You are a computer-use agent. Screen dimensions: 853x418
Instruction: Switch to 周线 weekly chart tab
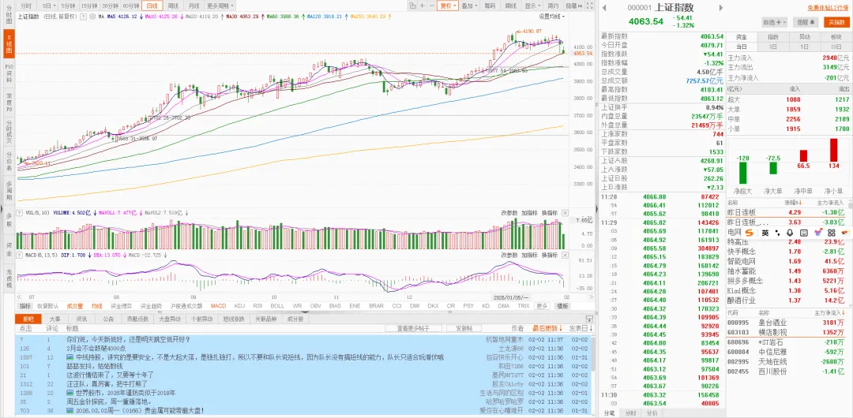point(174,6)
